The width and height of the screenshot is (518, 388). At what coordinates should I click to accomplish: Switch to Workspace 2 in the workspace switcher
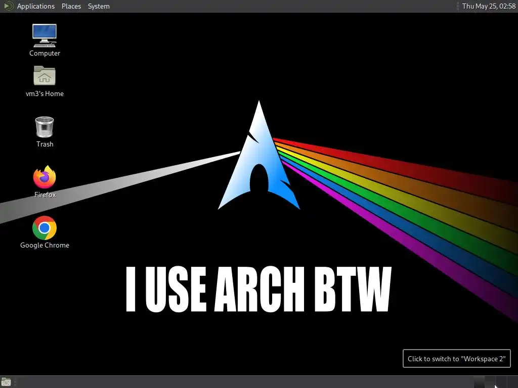point(490,382)
